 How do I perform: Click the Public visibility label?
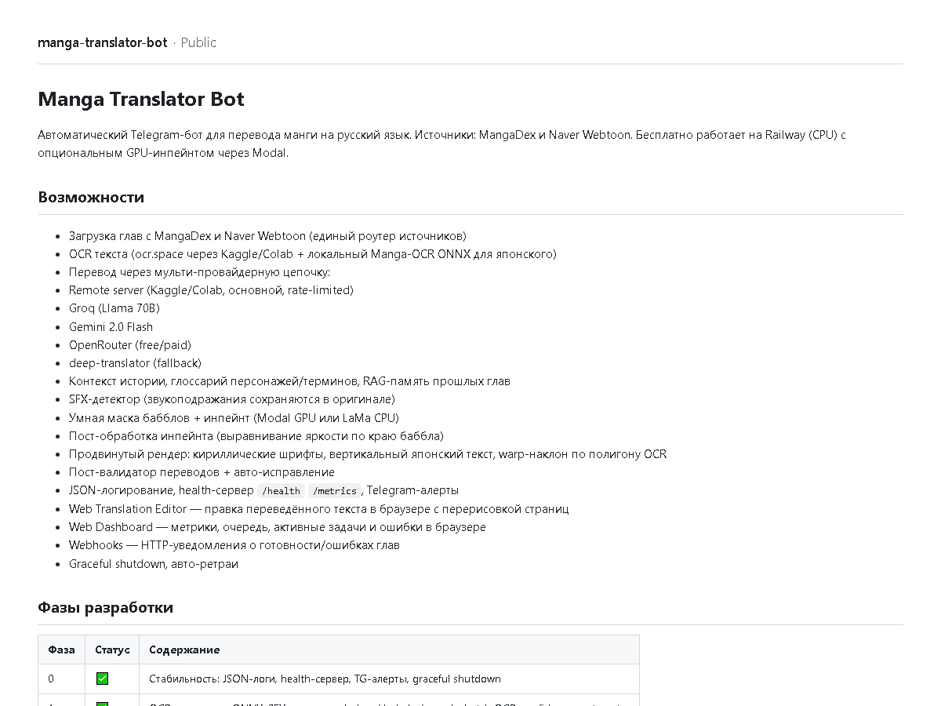pos(198,42)
